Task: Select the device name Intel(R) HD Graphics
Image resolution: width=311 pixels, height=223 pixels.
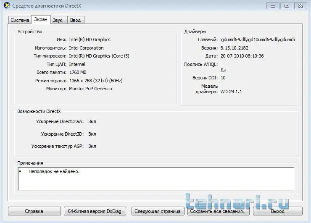Action: click(x=90, y=39)
